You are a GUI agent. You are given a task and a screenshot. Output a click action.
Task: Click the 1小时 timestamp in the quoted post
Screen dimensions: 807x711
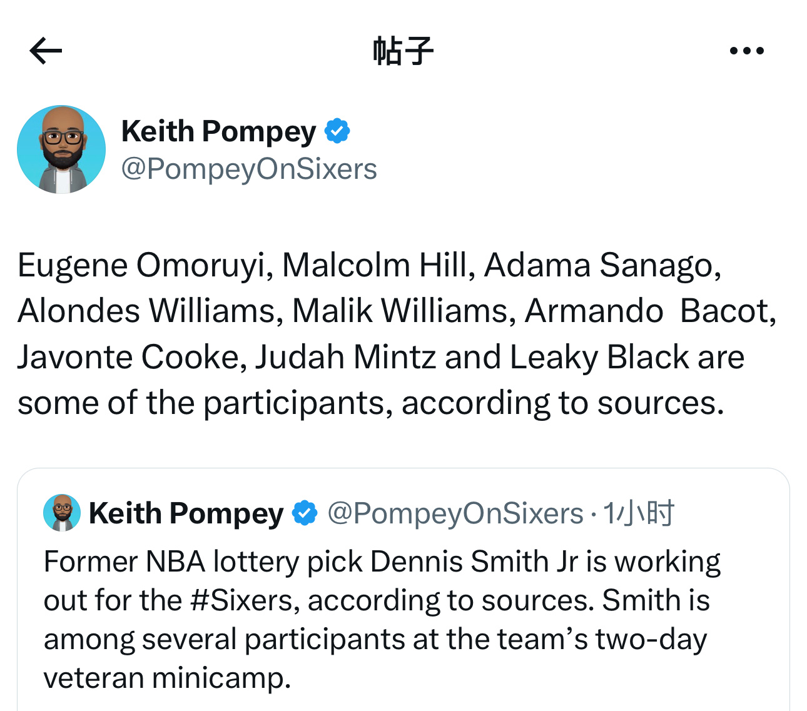click(x=639, y=513)
